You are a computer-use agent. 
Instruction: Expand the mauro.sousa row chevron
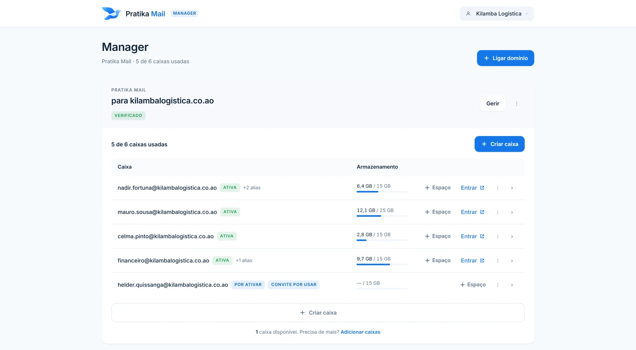click(x=512, y=212)
